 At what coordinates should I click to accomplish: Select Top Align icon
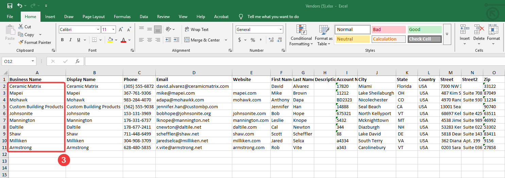[141, 29]
